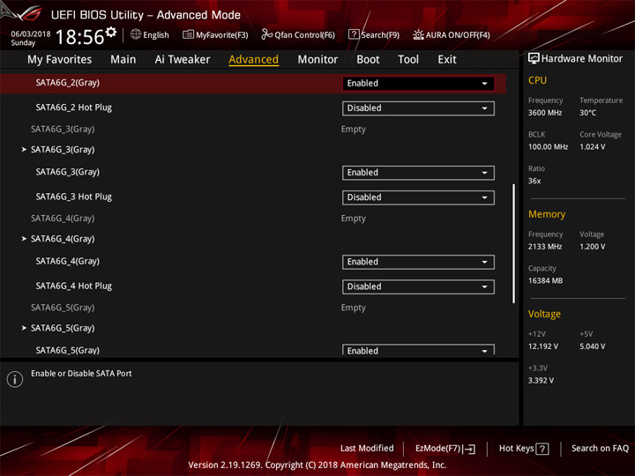Image resolution: width=635 pixels, height=476 pixels.
Task: Switch to the Main tab
Action: click(123, 60)
